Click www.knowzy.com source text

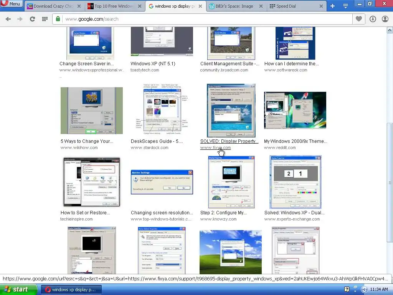(218, 219)
